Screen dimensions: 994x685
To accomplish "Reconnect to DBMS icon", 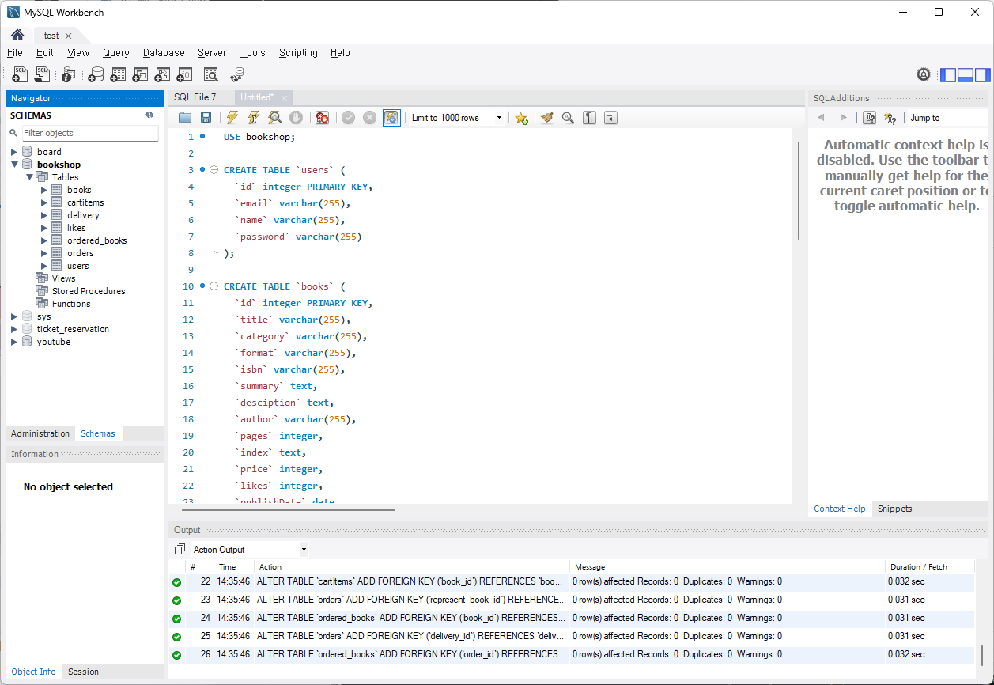I will click(x=237, y=74).
